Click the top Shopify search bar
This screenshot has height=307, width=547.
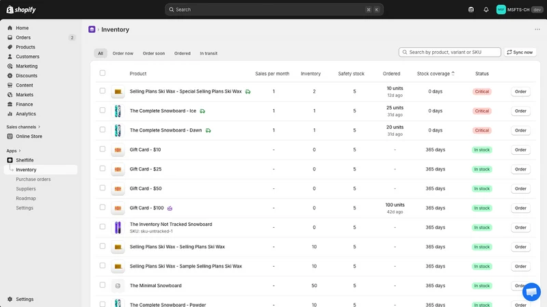pyautogui.click(x=274, y=10)
